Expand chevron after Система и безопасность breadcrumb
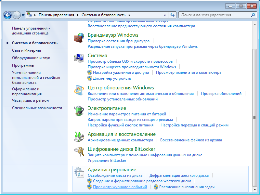 [x=129, y=15]
